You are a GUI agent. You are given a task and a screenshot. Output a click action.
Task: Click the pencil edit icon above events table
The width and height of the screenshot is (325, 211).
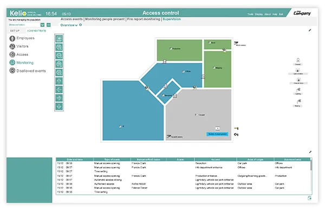coord(310,152)
